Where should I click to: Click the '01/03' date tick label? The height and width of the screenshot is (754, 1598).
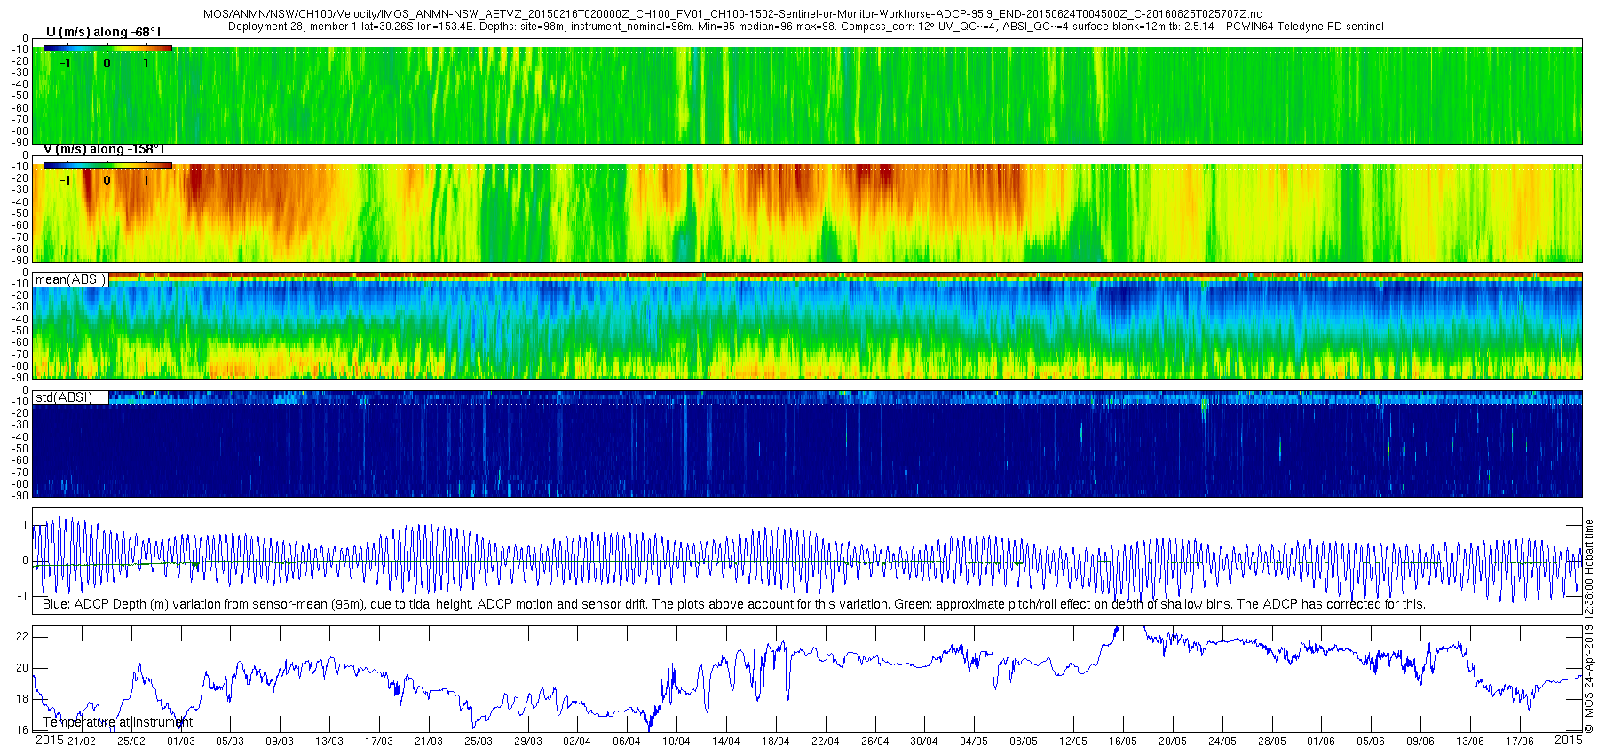click(180, 741)
